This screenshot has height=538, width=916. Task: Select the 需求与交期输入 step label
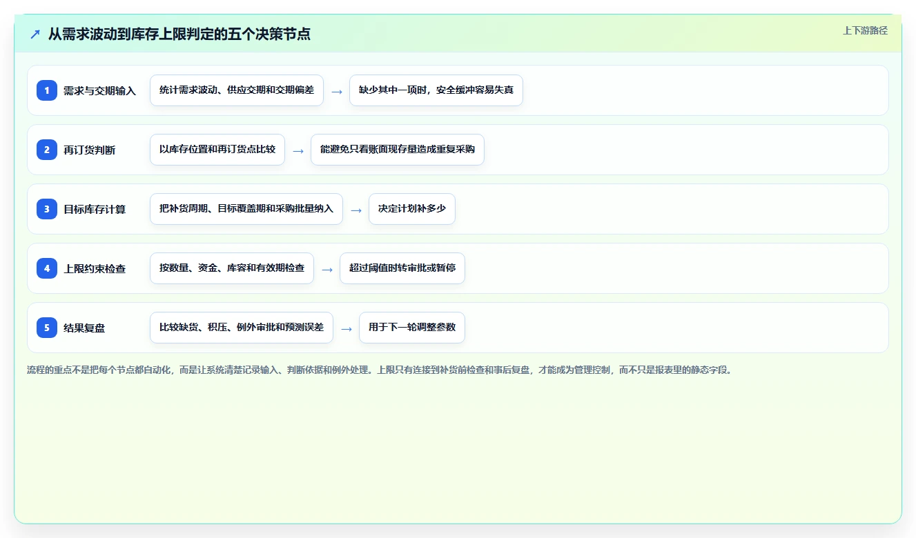pyautogui.click(x=99, y=91)
